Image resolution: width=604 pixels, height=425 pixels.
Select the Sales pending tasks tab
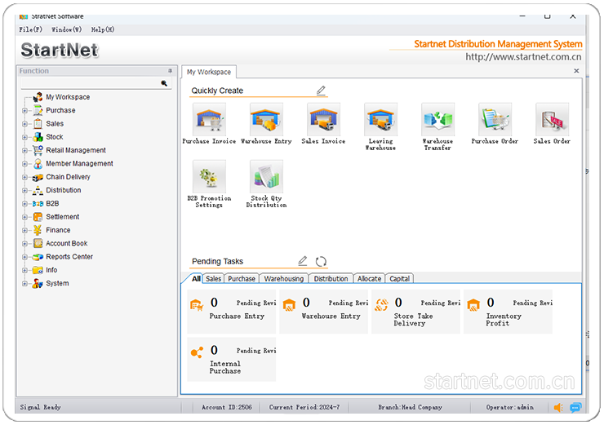click(213, 278)
